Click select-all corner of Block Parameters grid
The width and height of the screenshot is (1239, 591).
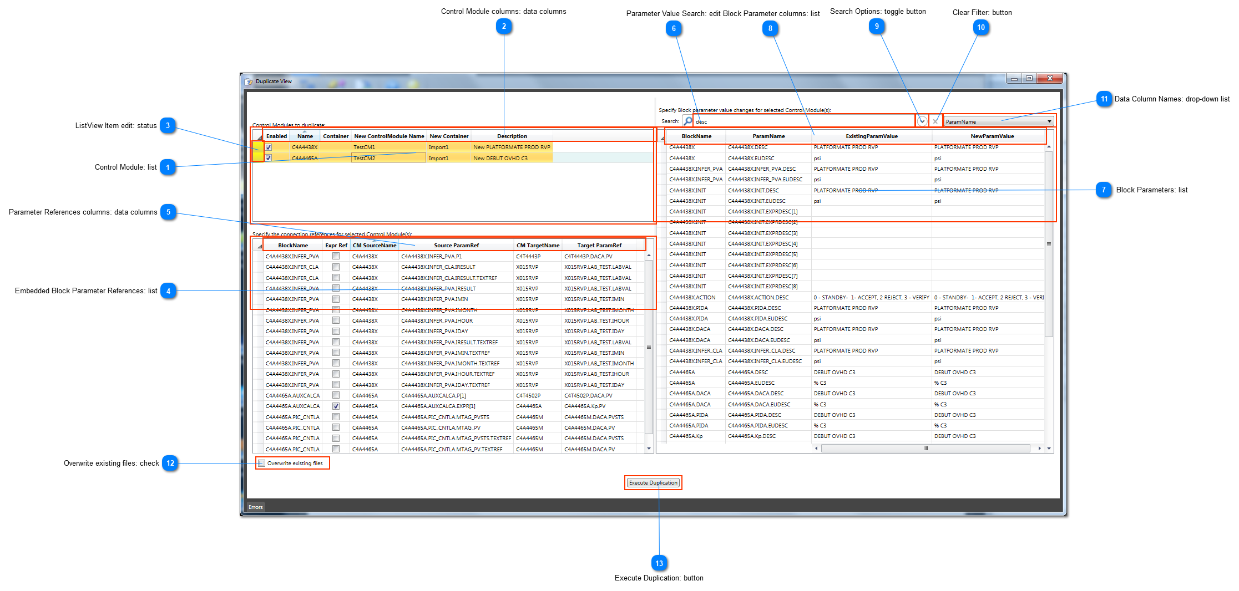pos(661,136)
